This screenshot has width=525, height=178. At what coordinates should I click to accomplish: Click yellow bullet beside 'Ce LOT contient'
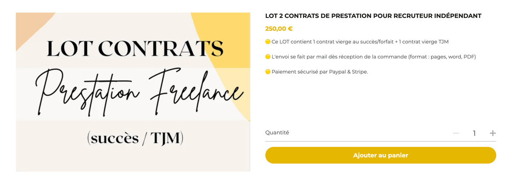268,42
